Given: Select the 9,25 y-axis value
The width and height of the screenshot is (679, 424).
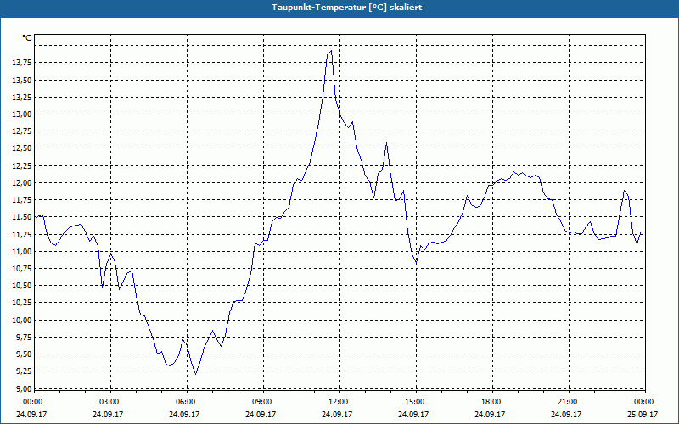Looking at the screenshot, I should click(24, 371).
